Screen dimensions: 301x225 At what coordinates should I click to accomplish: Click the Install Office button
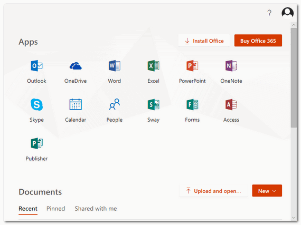click(x=204, y=41)
